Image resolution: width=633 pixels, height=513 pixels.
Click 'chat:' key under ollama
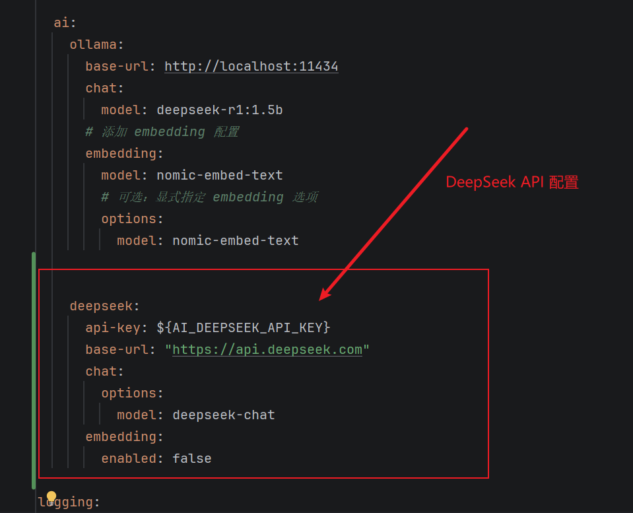(104, 88)
